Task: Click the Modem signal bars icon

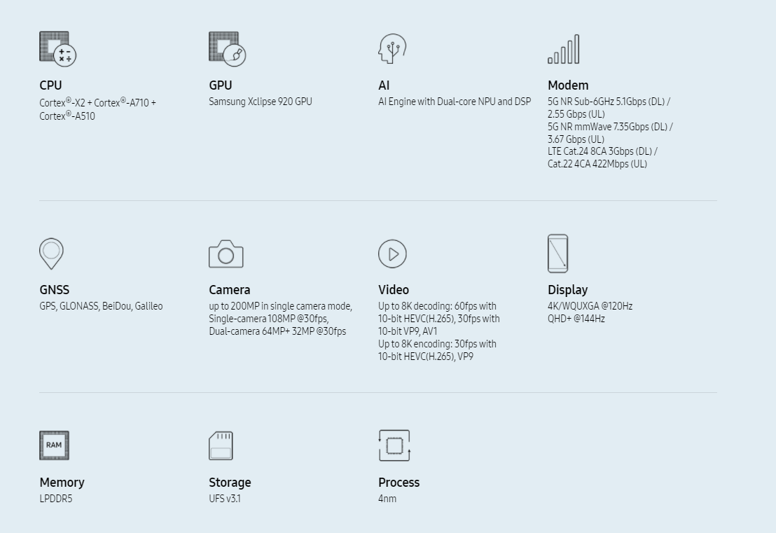Action: click(x=563, y=49)
